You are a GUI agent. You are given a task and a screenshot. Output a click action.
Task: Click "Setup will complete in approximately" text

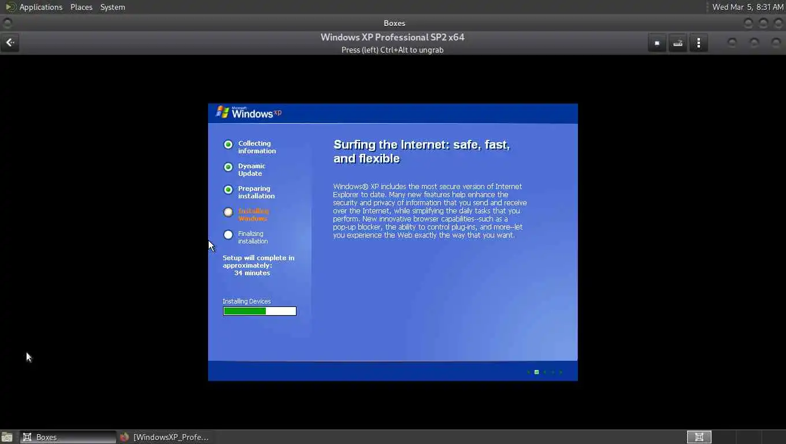(x=258, y=261)
